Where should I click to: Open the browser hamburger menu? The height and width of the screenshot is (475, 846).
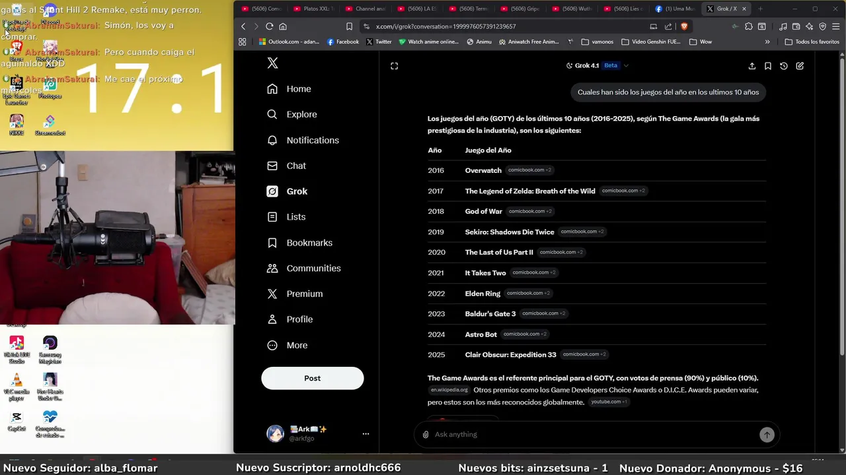click(836, 26)
